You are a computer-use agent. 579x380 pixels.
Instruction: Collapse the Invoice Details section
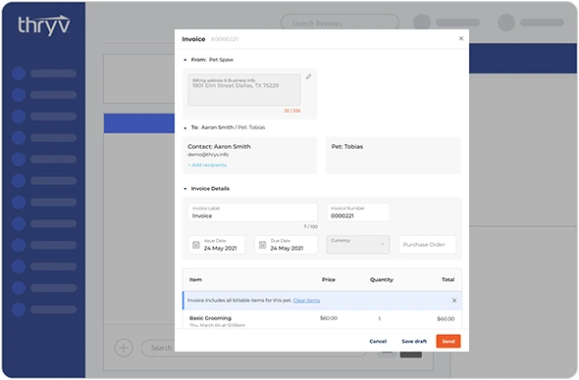tap(185, 189)
